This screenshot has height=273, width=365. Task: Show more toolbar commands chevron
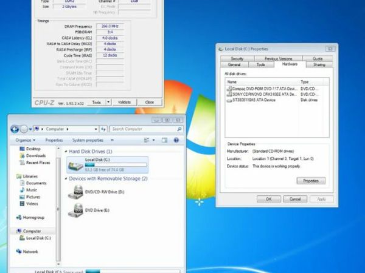point(112,140)
